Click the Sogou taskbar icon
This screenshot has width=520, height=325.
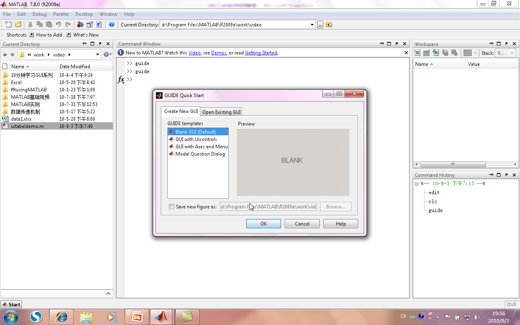[x=37, y=316]
